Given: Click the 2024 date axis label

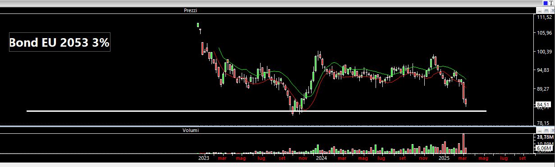Looking at the screenshot, I should (x=321, y=158).
